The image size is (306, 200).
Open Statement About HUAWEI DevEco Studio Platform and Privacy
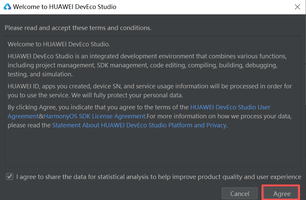(139, 125)
